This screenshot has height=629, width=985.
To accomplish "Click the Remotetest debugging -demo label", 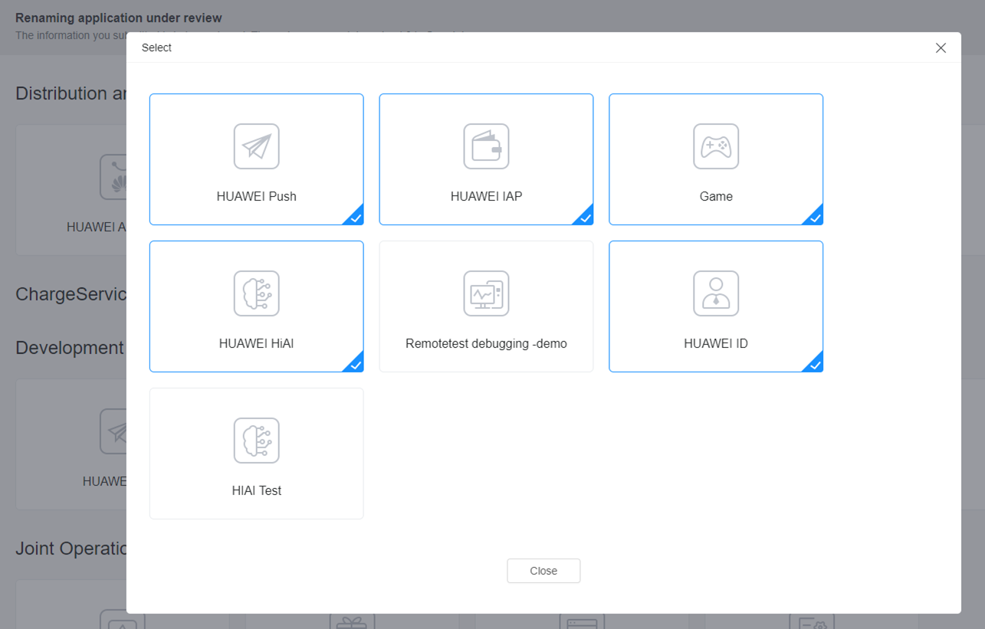I will pos(486,343).
